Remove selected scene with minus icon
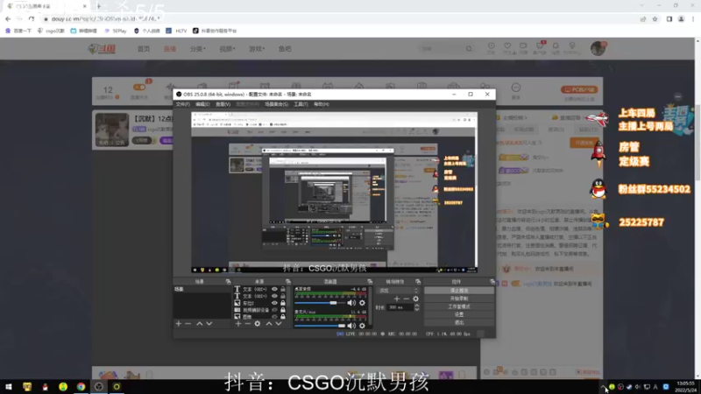Viewport: 701px width, 394px height. (188, 323)
